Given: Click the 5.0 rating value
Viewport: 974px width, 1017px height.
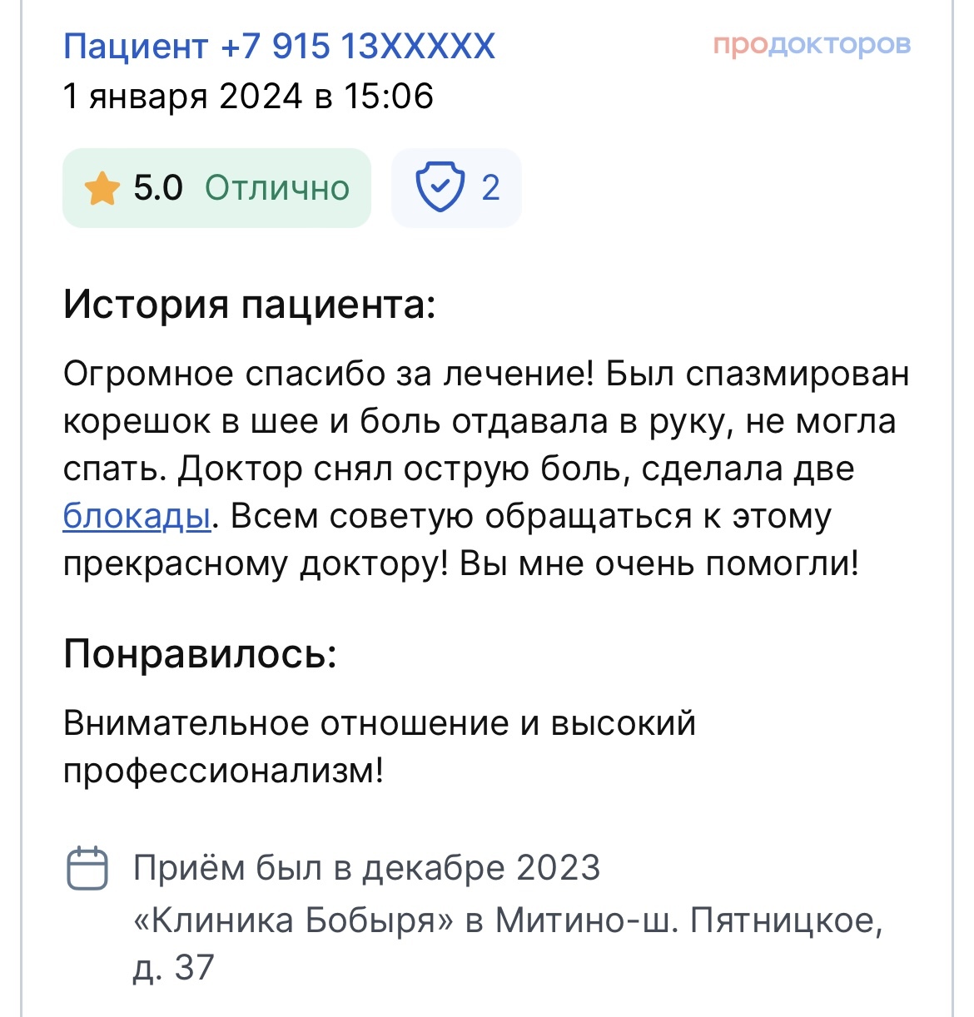Looking at the screenshot, I should coord(158,188).
